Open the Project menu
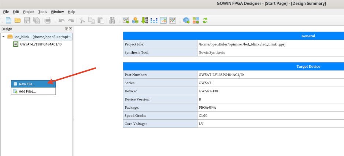 click(x=29, y=12)
